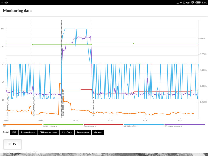This screenshot has height=156, width=208.
Task: Tap the 80 left axis label
Action: coord(3,47)
